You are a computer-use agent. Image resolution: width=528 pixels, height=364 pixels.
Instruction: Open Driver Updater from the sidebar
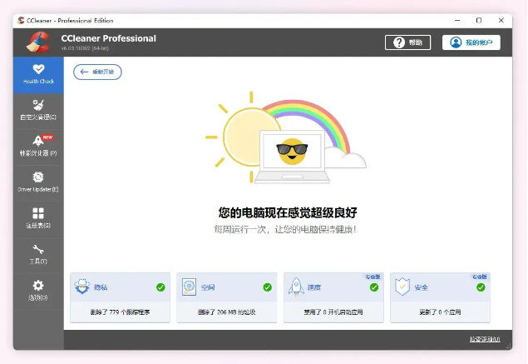point(38,183)
